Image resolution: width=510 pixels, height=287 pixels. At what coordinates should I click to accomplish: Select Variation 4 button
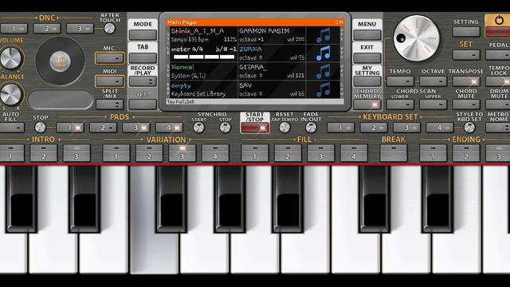215,153
